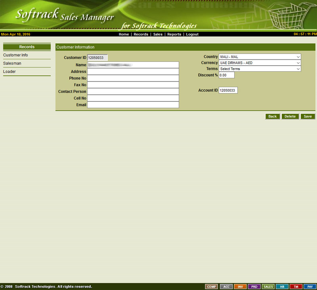The width and height of the screenshot is (317, 290).
Task: Open Loader from the Records sidebar
Action: coord(10,72)
